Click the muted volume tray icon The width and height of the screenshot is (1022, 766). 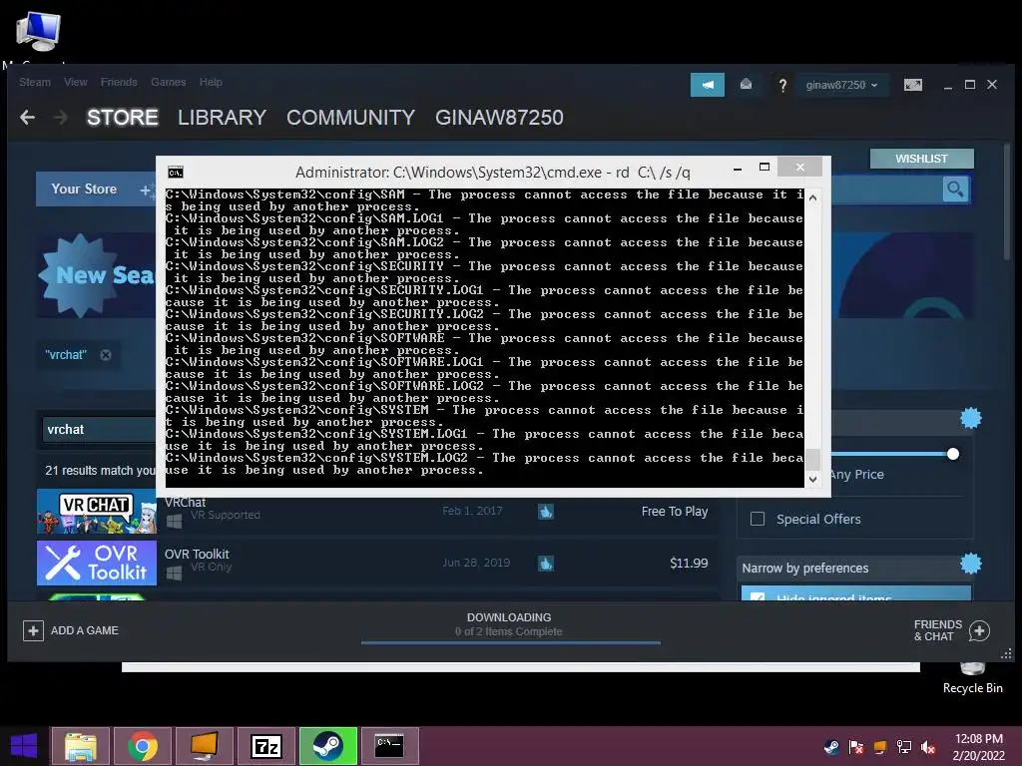pyautogui.click(x=928, y=748)
